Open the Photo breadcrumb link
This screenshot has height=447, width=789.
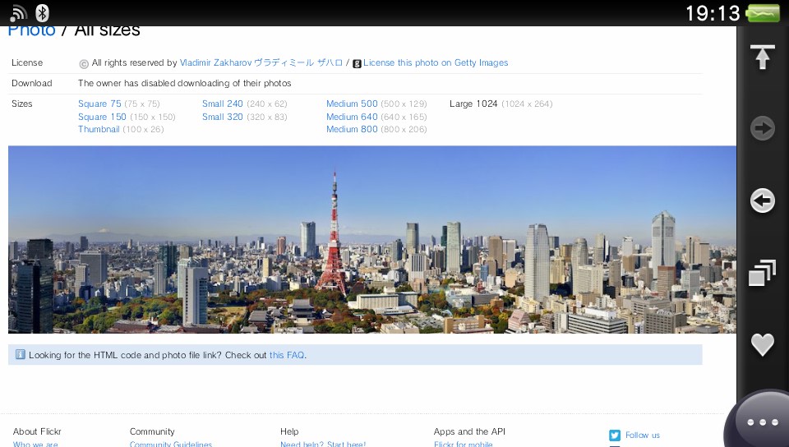click(31, 30)
